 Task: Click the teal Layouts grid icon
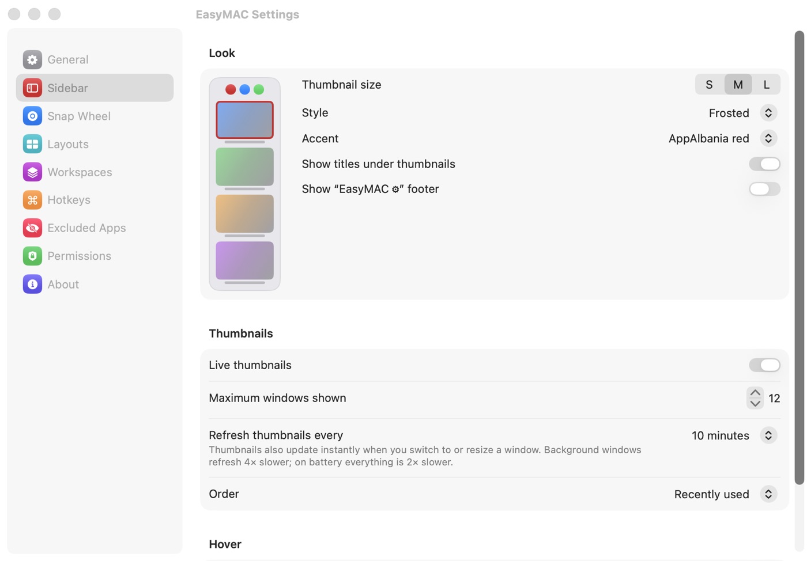tap(32, 144)
